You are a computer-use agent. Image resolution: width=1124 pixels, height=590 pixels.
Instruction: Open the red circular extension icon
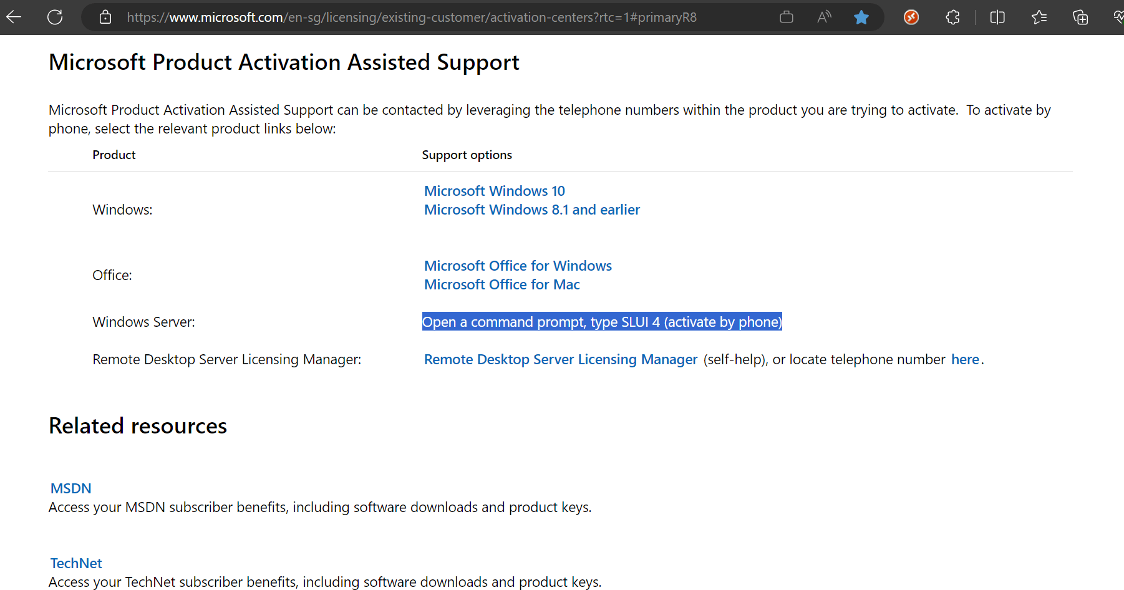(x=911, y=17)
